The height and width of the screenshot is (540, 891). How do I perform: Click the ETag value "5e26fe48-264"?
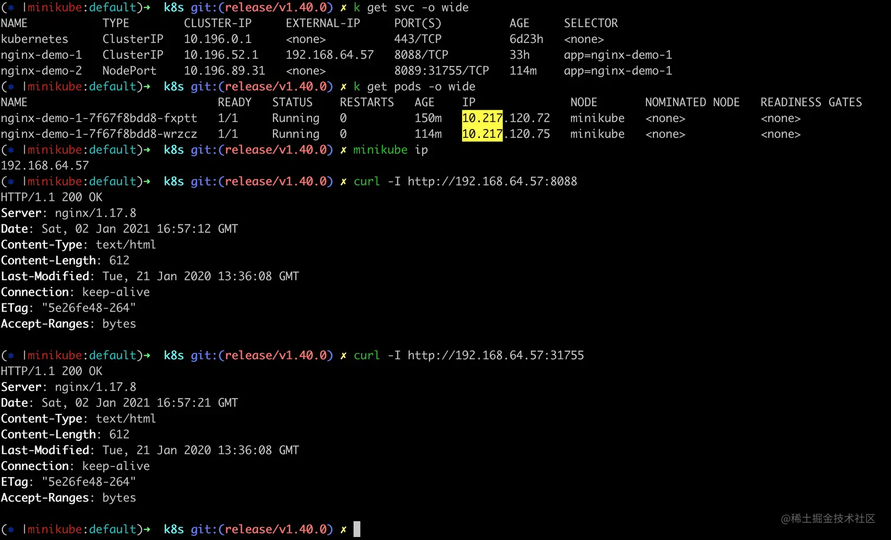pyautogui.click(x=88, y=307)
